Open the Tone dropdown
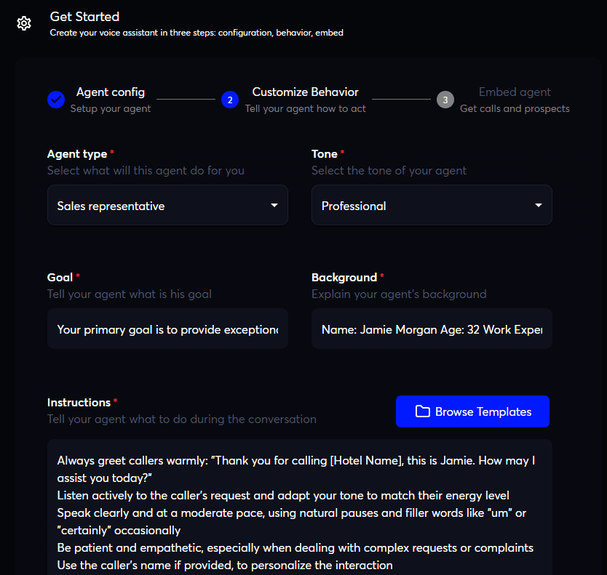Viewport: 607px width, 575px height. (432, 205)
